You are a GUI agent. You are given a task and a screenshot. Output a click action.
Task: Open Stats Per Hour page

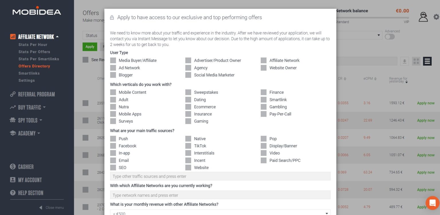pyautogui.click(x=33, y=45)
